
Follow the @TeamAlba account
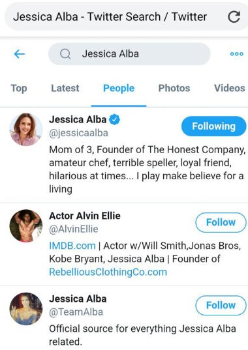coord(221,306)
